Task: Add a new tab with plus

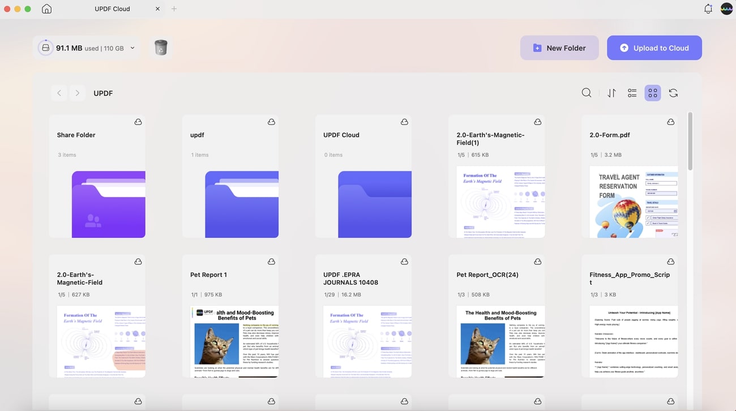Action: pyautogui.click(x=174, y=9)
